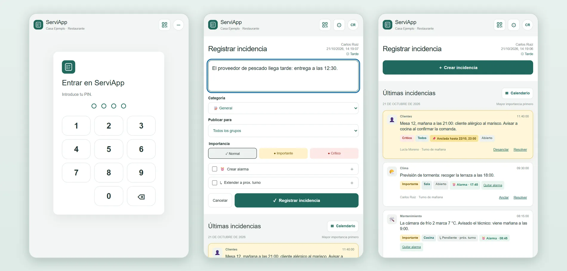
Task: Tap digit 9 on the PIN keypad
Action: (141, 173)
